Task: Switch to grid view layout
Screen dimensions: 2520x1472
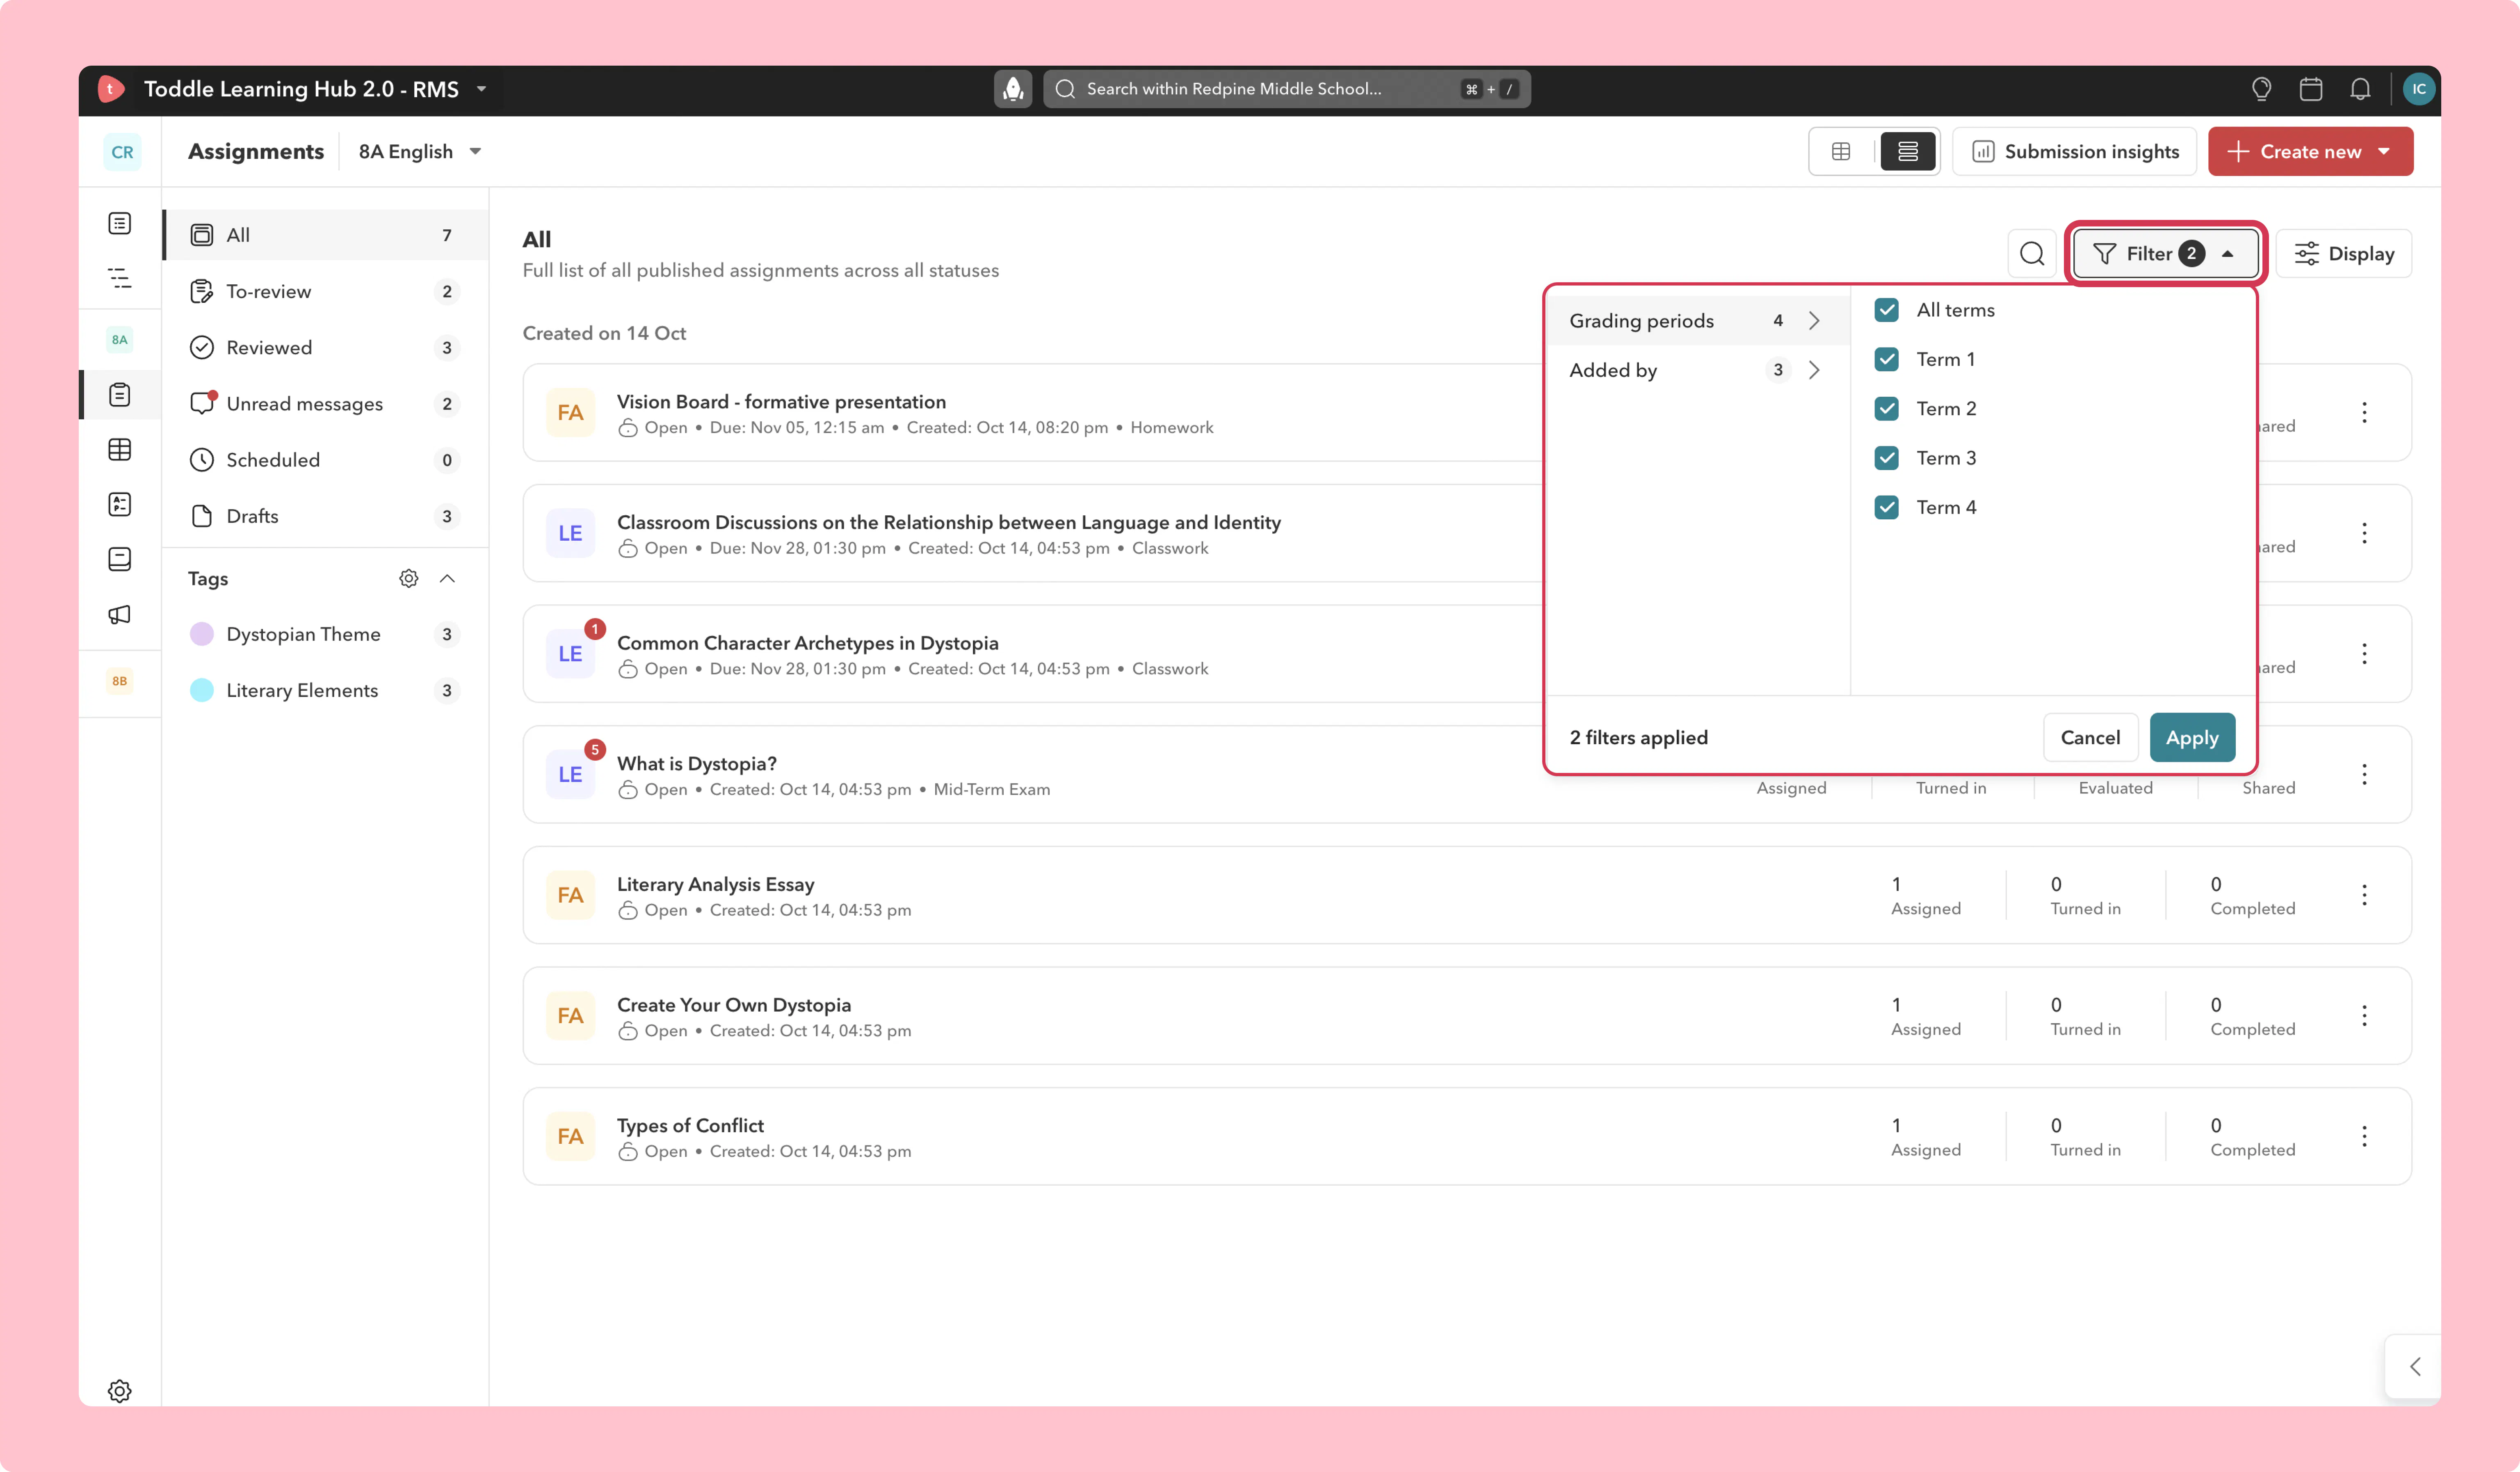Action: pos(1841,151)
